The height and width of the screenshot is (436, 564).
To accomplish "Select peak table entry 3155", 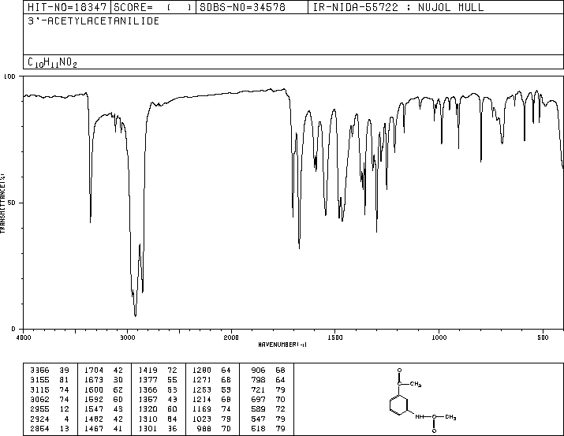I will (x=50, y=380).
